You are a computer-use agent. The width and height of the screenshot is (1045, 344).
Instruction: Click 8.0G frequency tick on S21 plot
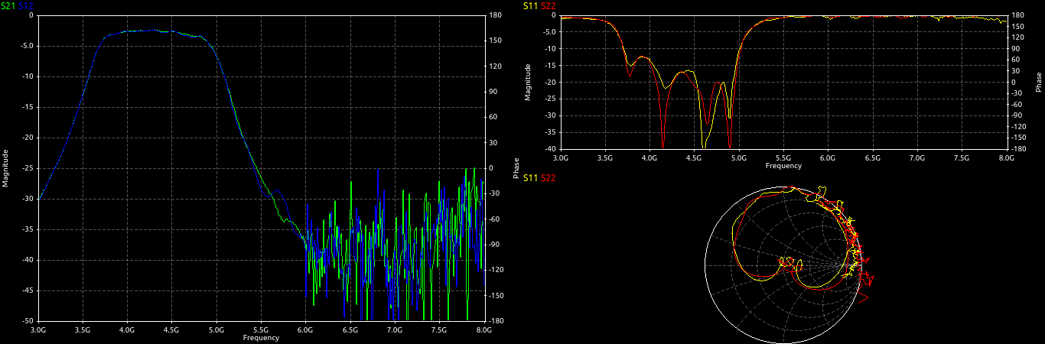click(483, 329)
